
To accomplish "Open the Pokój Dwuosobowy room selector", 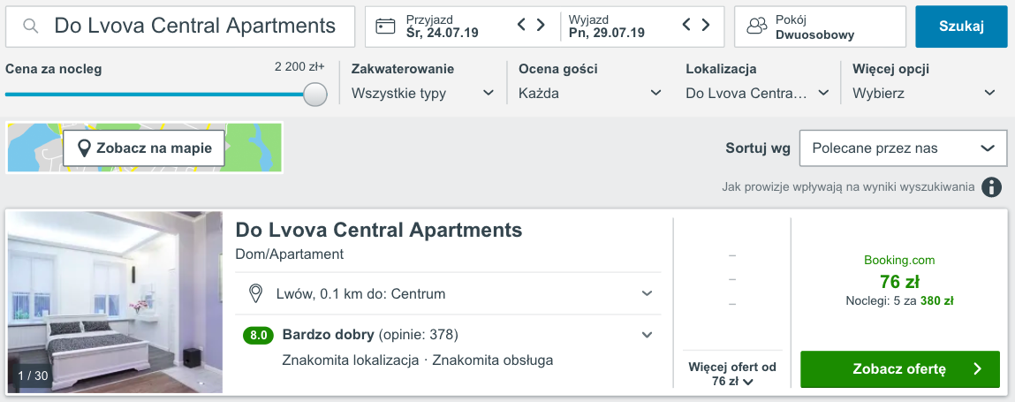I will 820,27.
